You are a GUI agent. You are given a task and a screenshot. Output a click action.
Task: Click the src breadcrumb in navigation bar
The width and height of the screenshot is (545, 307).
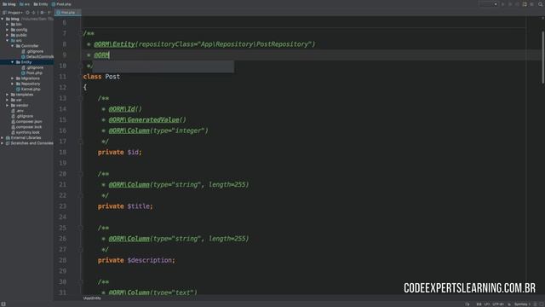25,4
